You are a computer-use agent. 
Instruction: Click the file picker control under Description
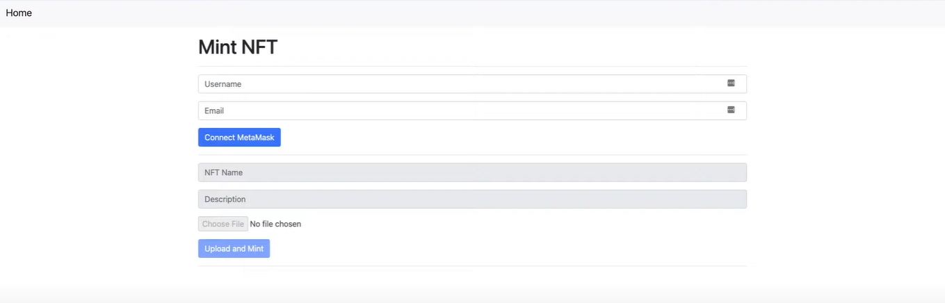pos(250,224)
